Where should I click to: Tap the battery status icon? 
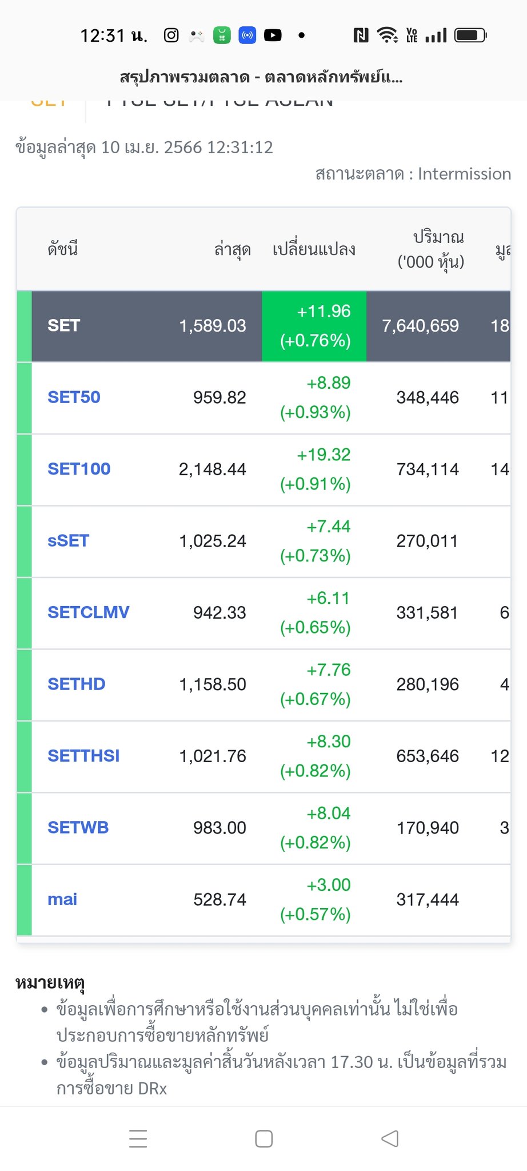[x=470, y=35]
